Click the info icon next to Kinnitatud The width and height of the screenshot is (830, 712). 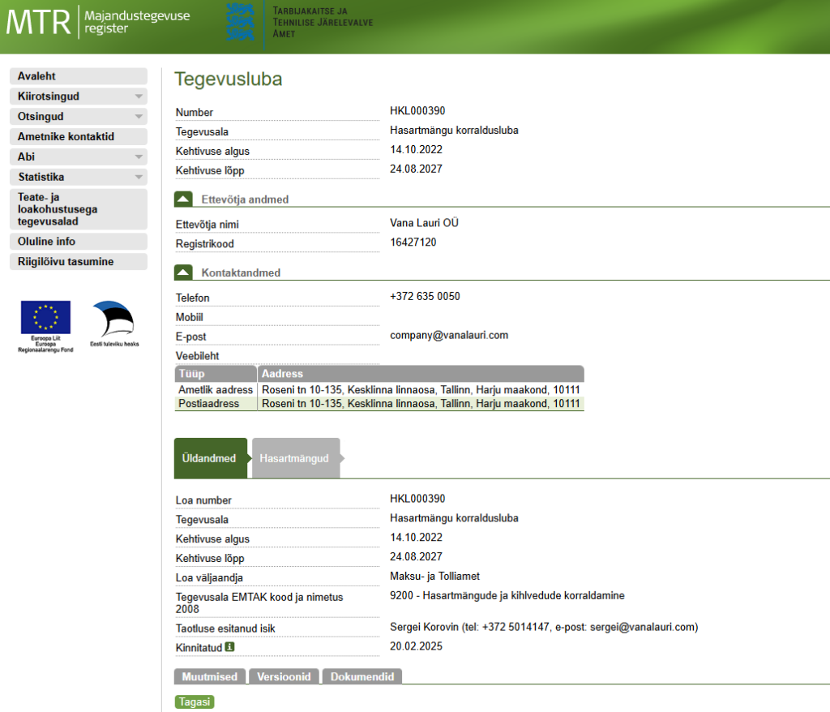pos(229,647)
